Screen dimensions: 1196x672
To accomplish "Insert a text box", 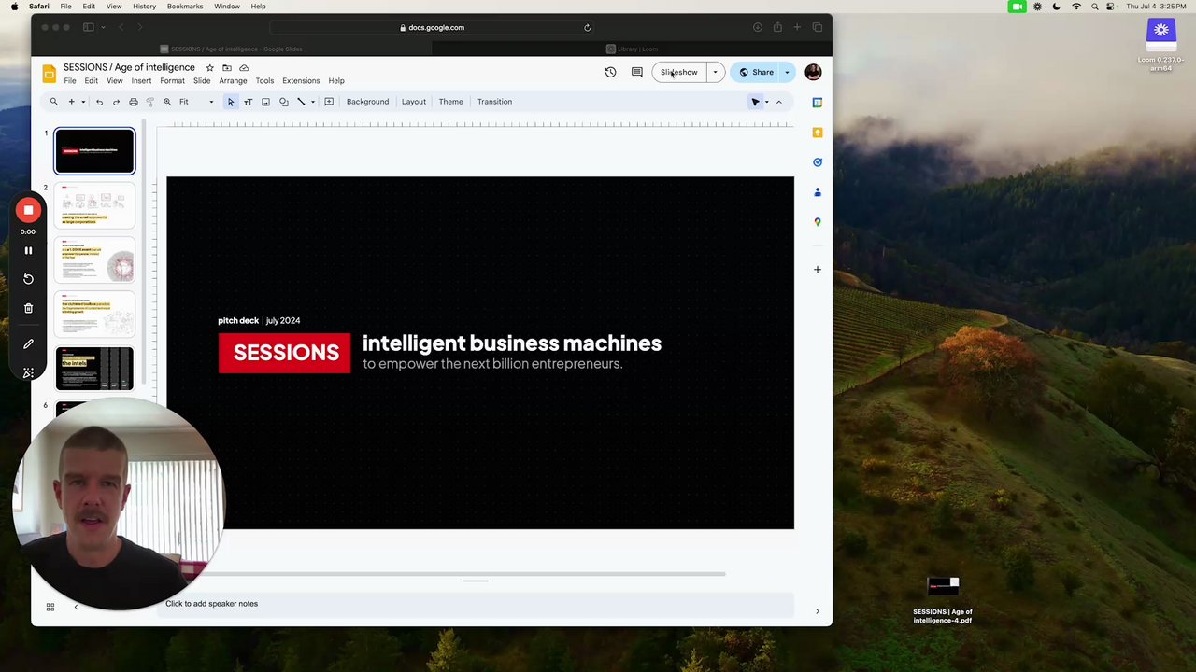I will (248, 102).
